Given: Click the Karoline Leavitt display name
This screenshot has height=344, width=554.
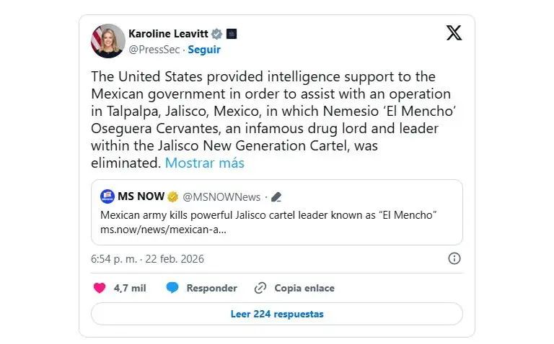Looking at the screenshot, I should [x=167, y=33].
